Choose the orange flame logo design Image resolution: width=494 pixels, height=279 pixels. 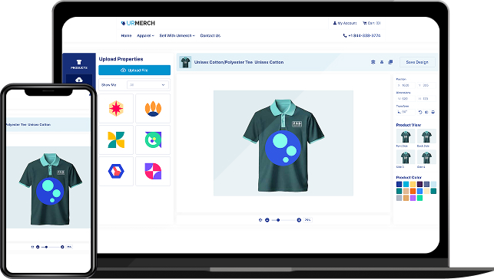(153, 108)
